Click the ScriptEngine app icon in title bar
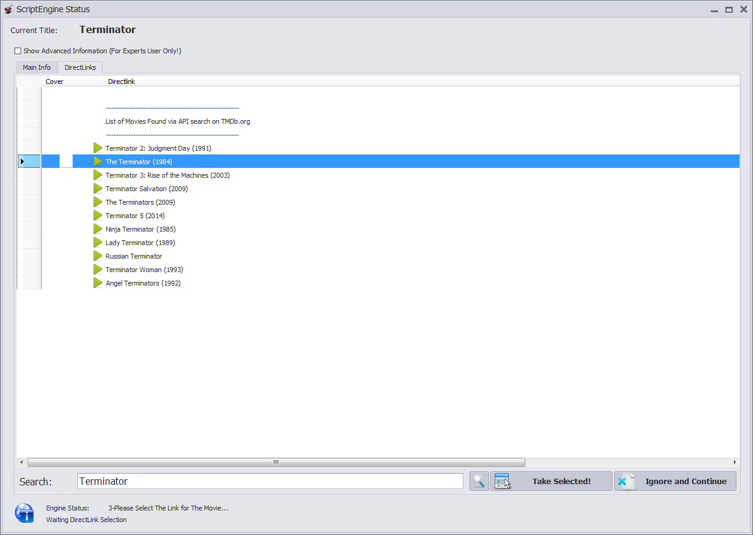753x535 pixels. [8, 9]
